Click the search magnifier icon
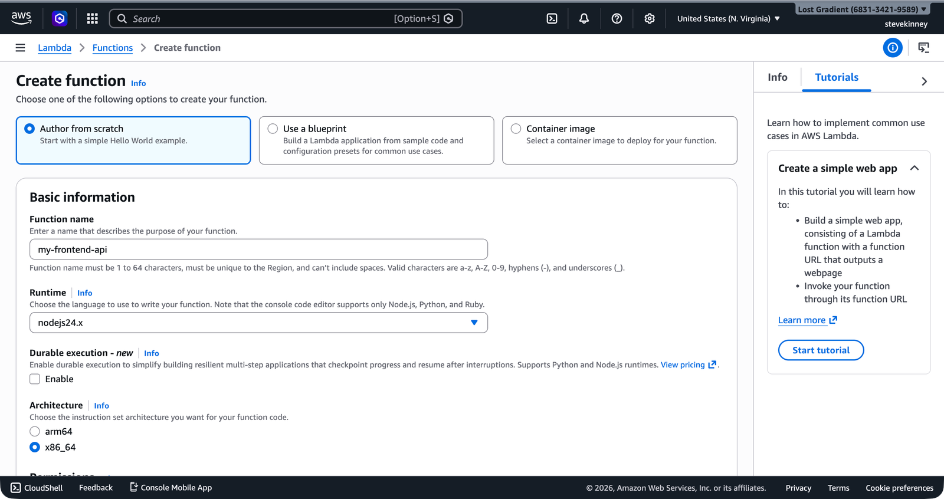This screenshot has width=944, height=499. (x=122, y=18)
